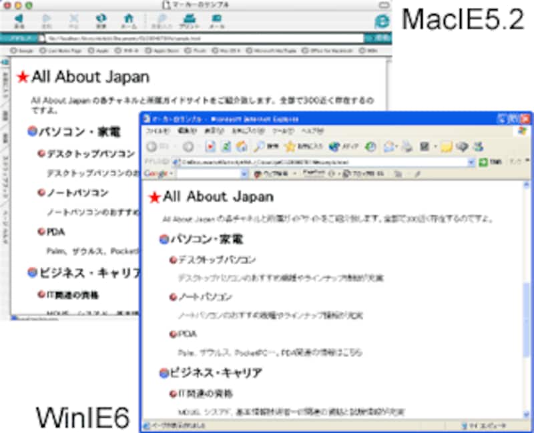Viewport: 534px width, 433px height.
Task: Open the お気に入り menu in WinIE6
Action: pos(233,133)
